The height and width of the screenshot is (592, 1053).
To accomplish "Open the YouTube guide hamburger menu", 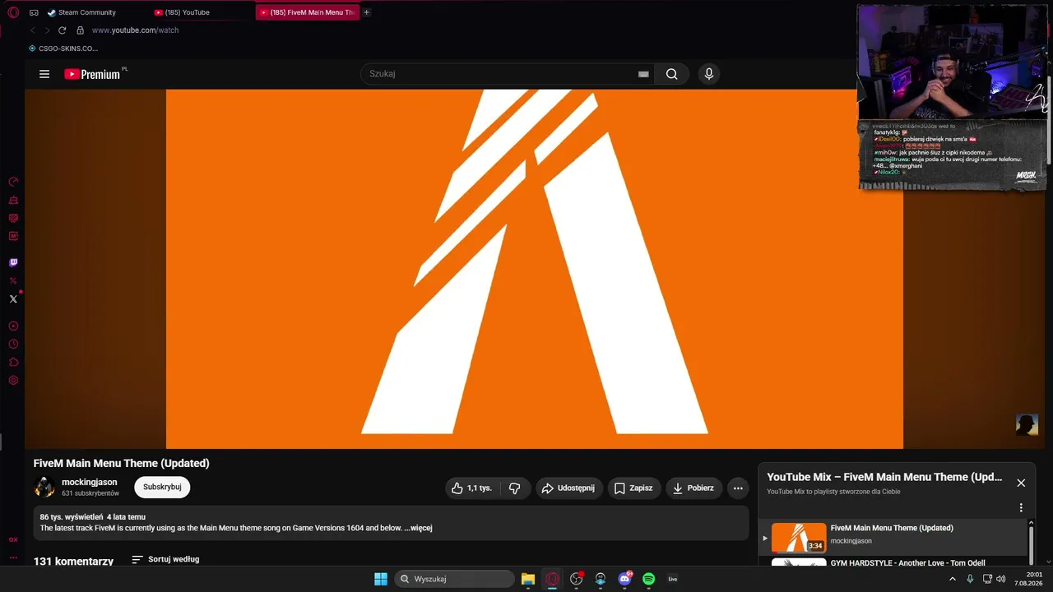I will tap(44, 74).
